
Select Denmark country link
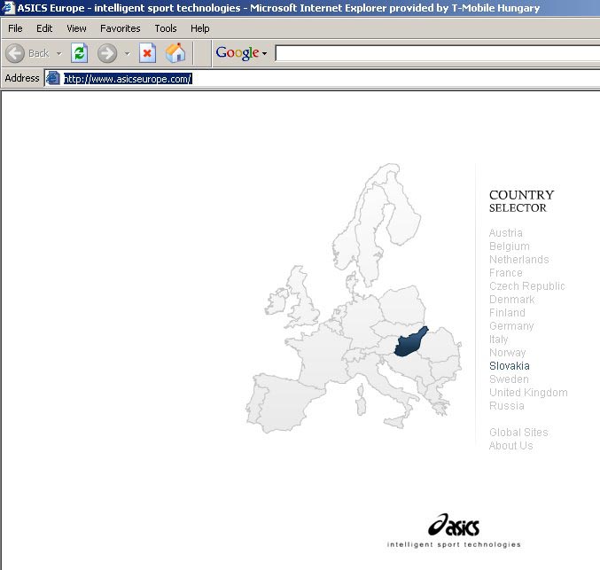point(511,300)
